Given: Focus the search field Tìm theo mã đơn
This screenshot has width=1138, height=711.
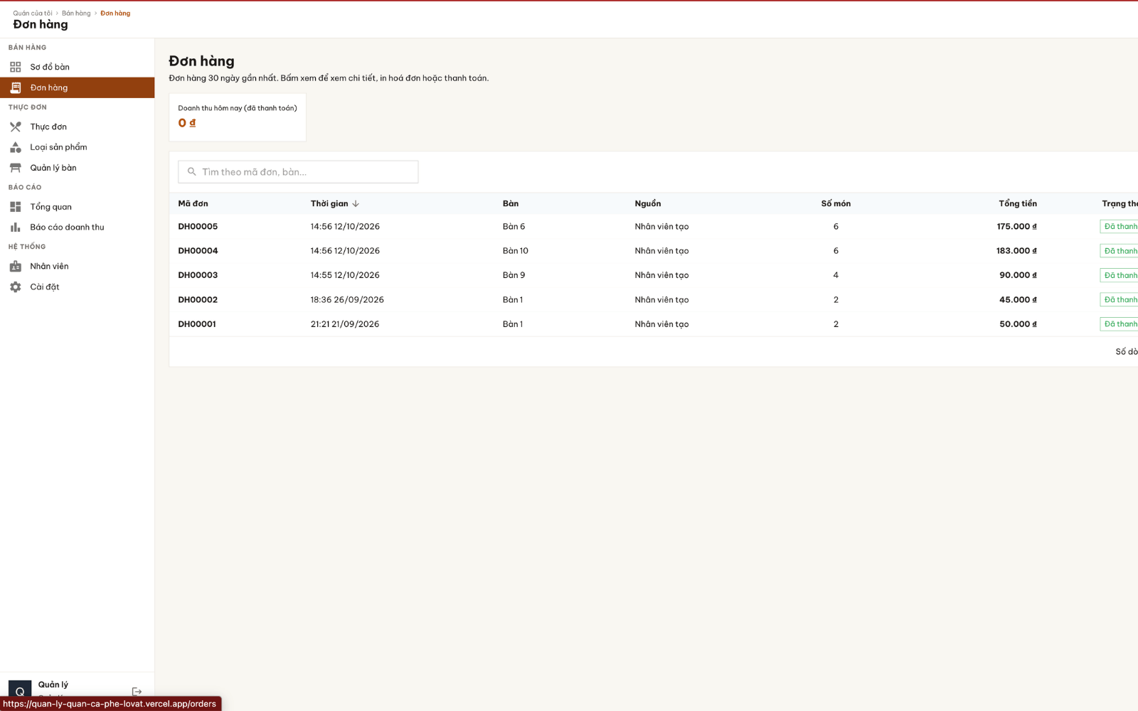Looking at the screenshot, I should click(x=298, y=171).
